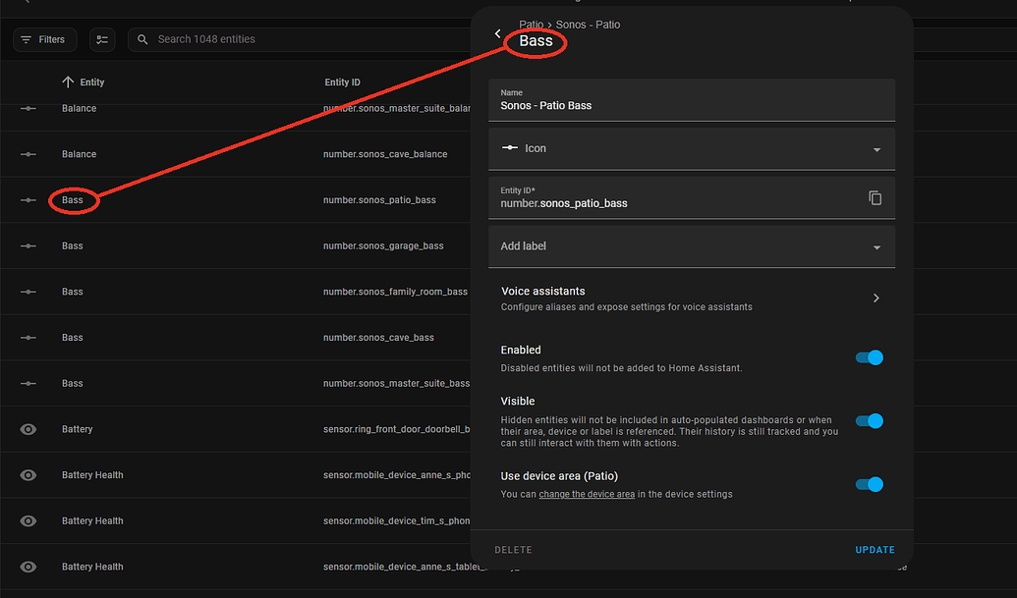Click the sort arrow on the Entity column
The height and width of the screenshot is (598, 1017).
[67, 82]
